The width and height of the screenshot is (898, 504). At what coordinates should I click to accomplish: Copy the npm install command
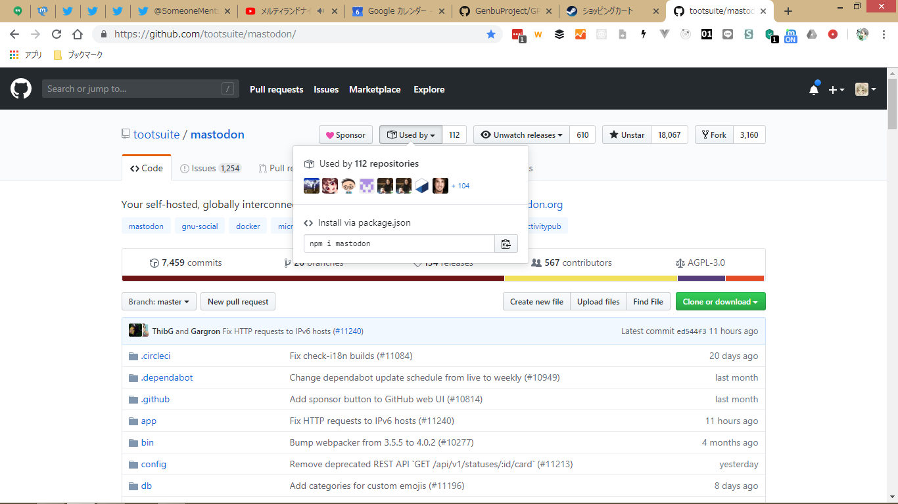click(x=506, y=243)
